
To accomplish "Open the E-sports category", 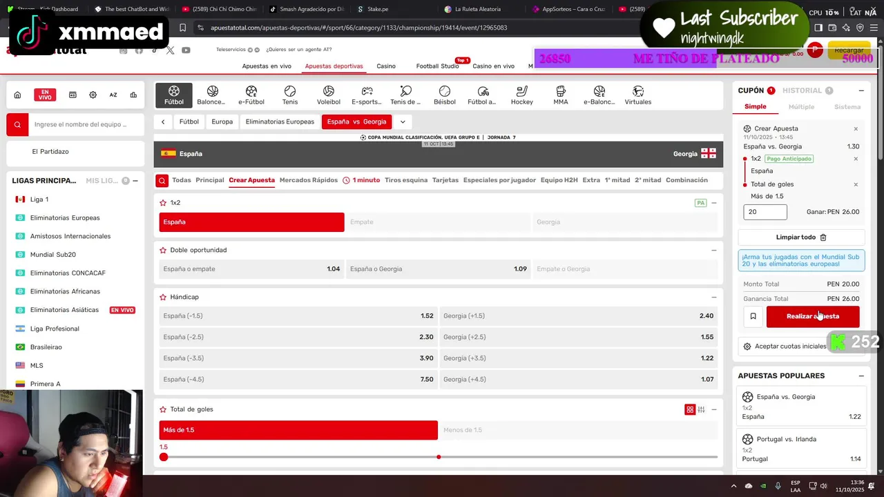I will click(367, 95).
